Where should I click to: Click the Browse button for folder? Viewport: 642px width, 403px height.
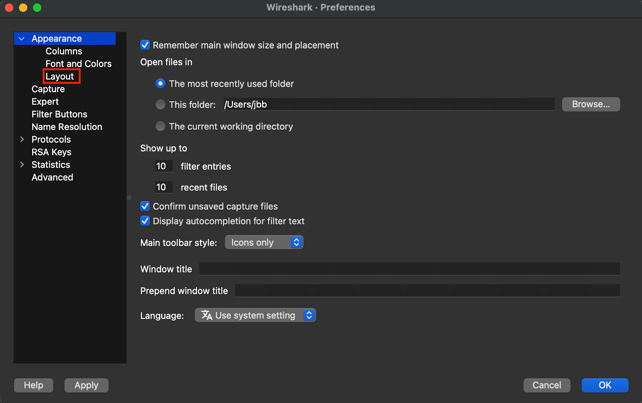(x=591, y=104)
